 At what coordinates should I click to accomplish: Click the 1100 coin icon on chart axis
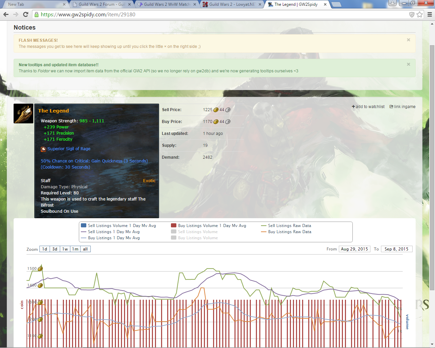pyautogui.click(x=40, y=336)
